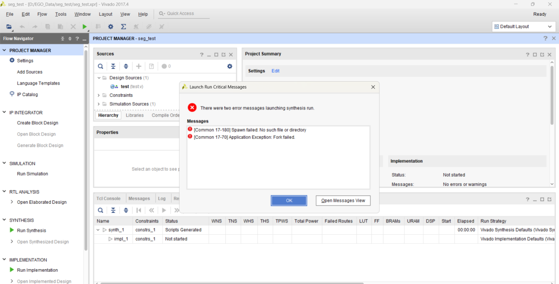Click the Redo toolbar arrow
Image resolution: width=559 pixels, height=284 pixels.
pos(35,27)
